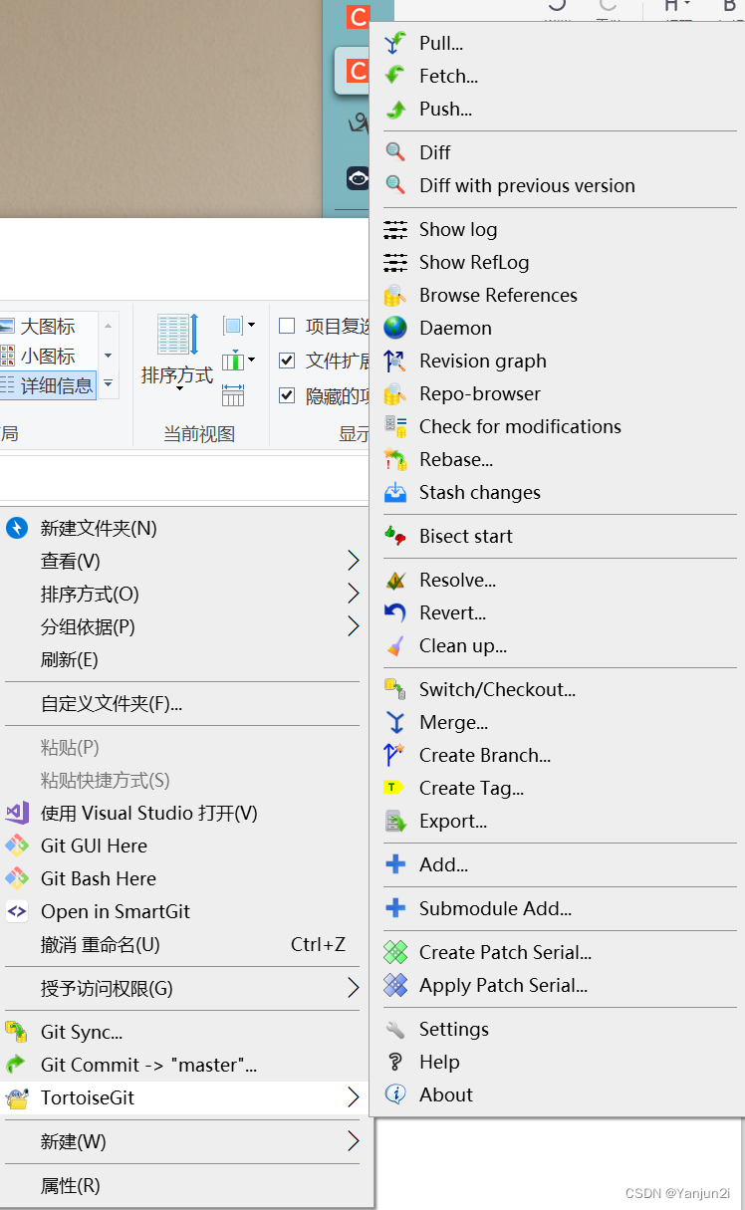
Task: Expand the layout gallery more arrow
Action: (x=108, y=383)
